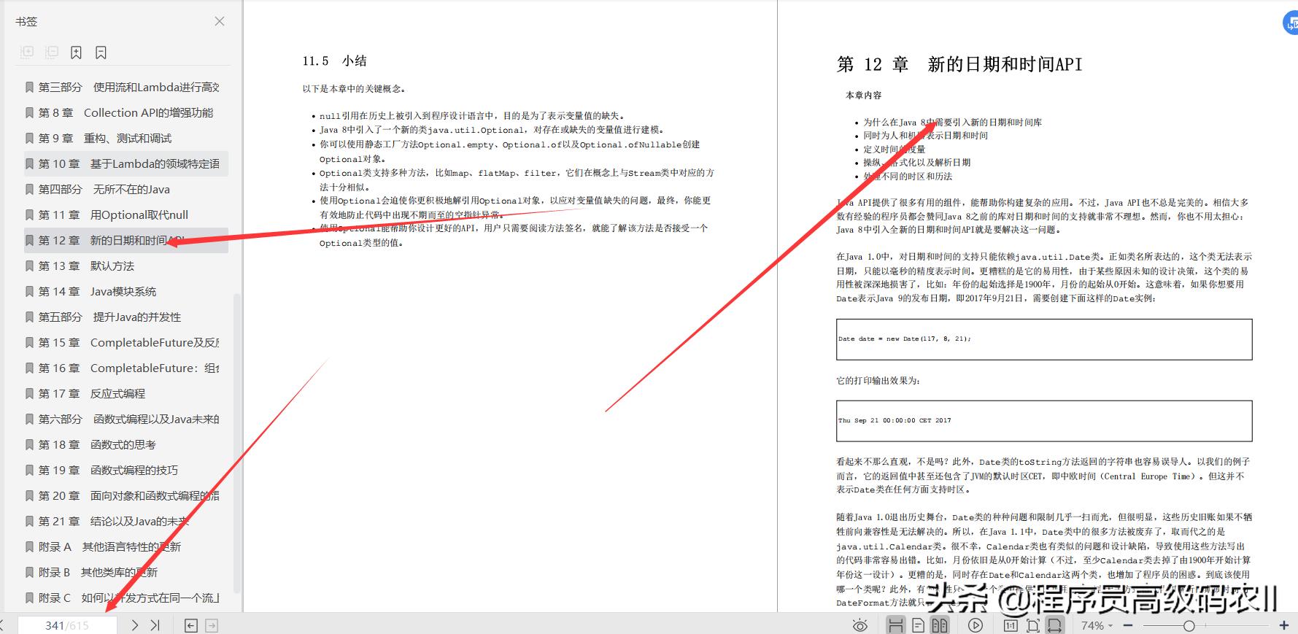Screen dimensions: 1298x634
Task: Fit whole page to window
Action: pos(1032,625)
